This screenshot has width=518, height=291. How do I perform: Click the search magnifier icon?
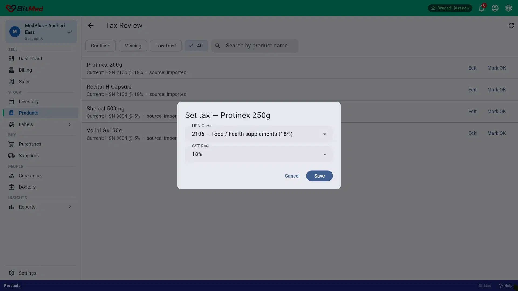(218, 46)
